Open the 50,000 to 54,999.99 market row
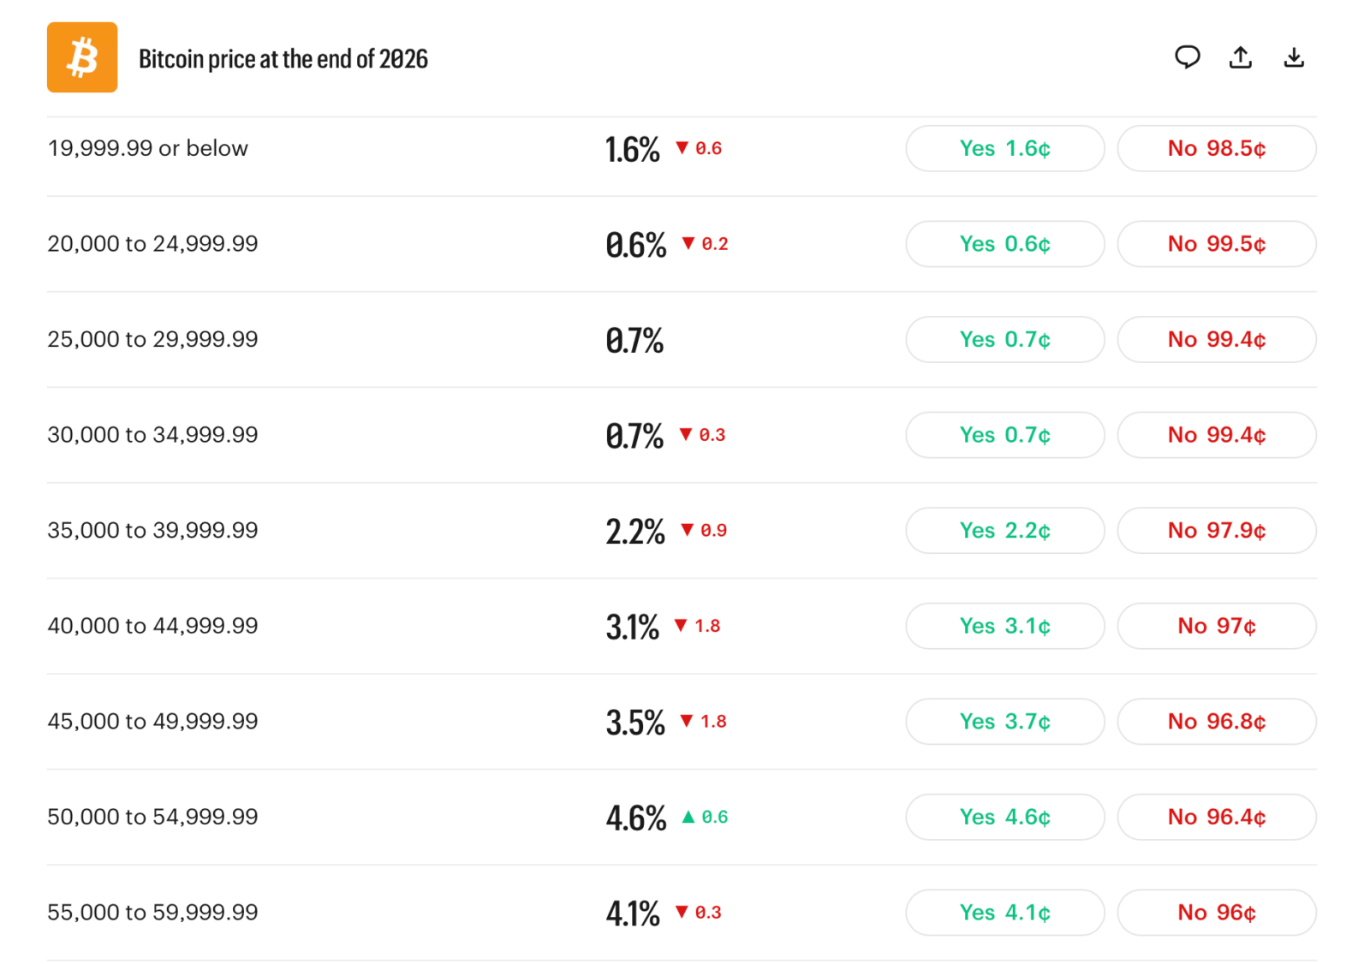Screen dimensions: 1370x964 pos(682,817)
